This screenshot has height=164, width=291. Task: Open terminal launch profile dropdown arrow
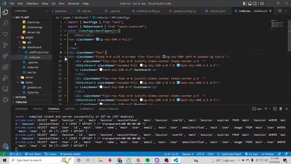270,109
